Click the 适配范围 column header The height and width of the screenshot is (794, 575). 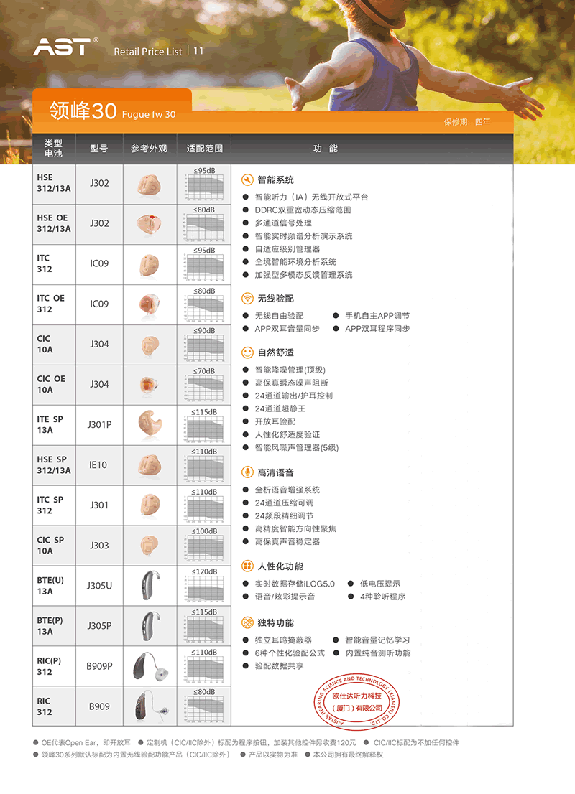204,149
